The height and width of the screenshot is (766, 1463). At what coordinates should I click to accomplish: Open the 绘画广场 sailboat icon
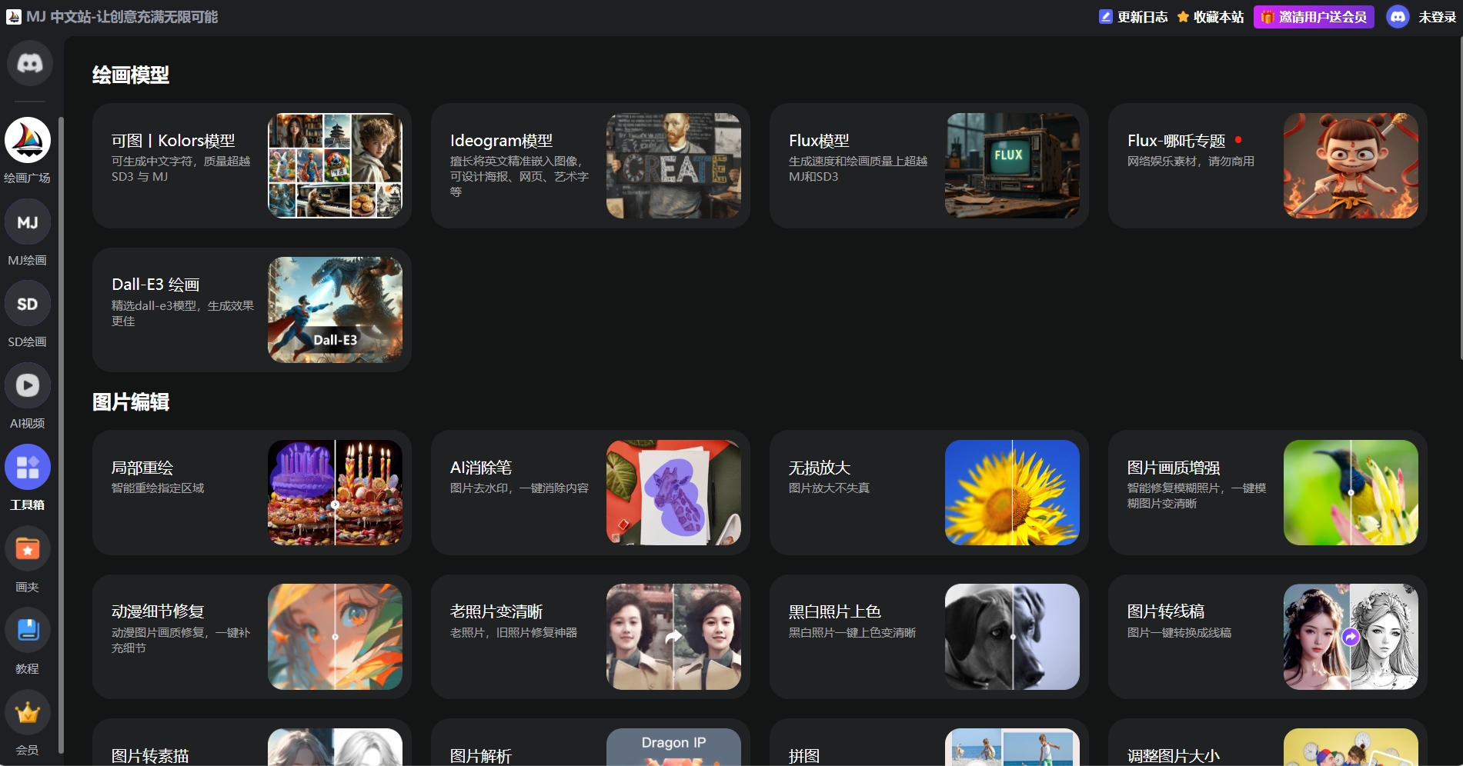click(x=28, y=140)
